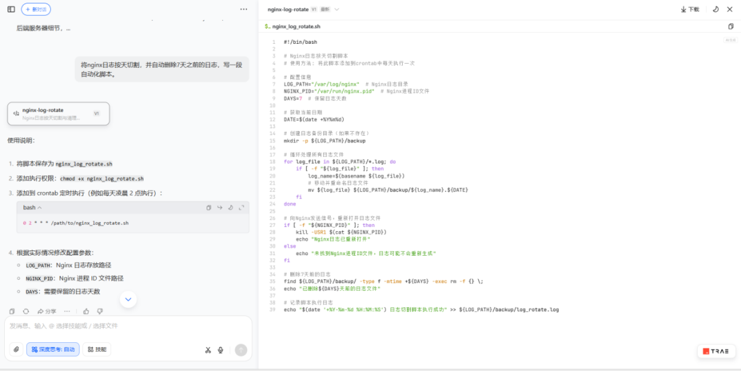Click the crontab line /path/to/nginx_log_rotate.sh
This screenshot has width=741, height=371.
75,223
